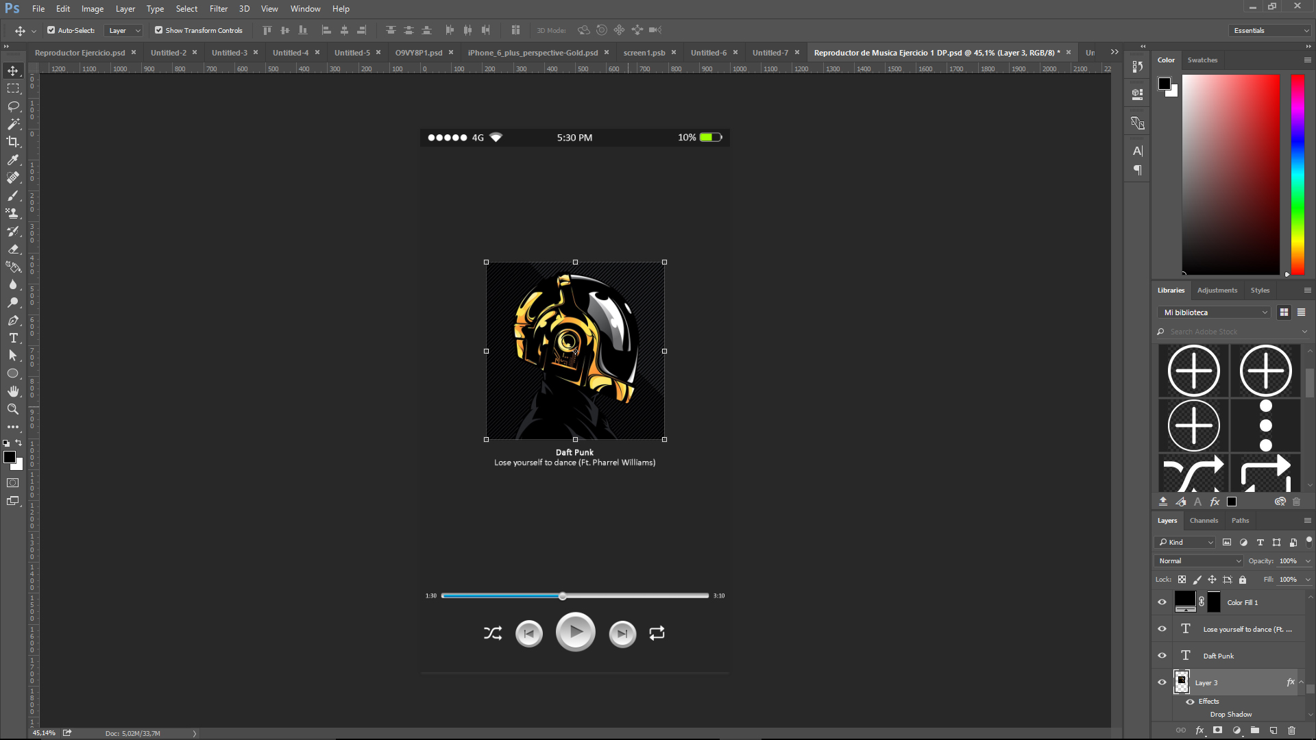The image size is (1316, 740).
Task: Open the Filter menu
Action: pyautogui.click(x=219, y=9)
